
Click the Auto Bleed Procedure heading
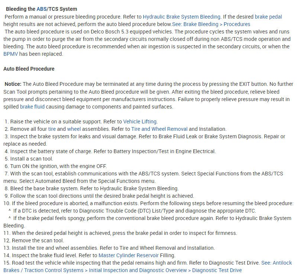pos(29,69)
